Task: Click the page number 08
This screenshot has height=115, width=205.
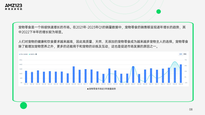Action: [191, 110]
